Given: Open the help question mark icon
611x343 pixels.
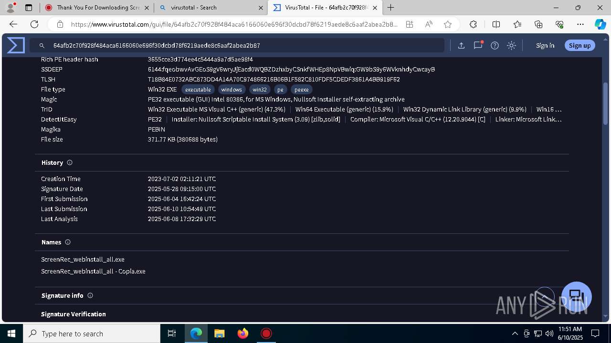Looking at the screenshot, I should click(x=495, y=46).
